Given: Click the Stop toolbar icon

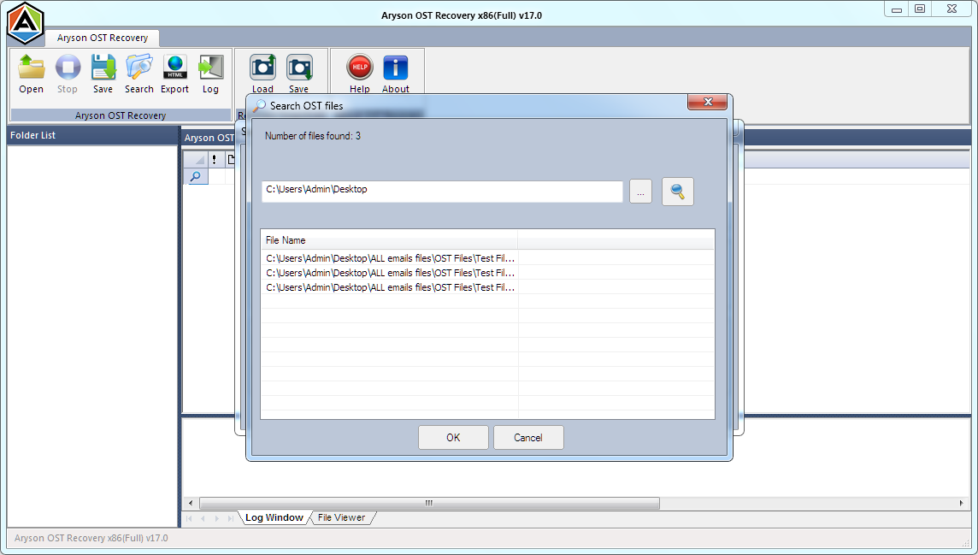Looking at the screenshot, I should tap(68, 74).
